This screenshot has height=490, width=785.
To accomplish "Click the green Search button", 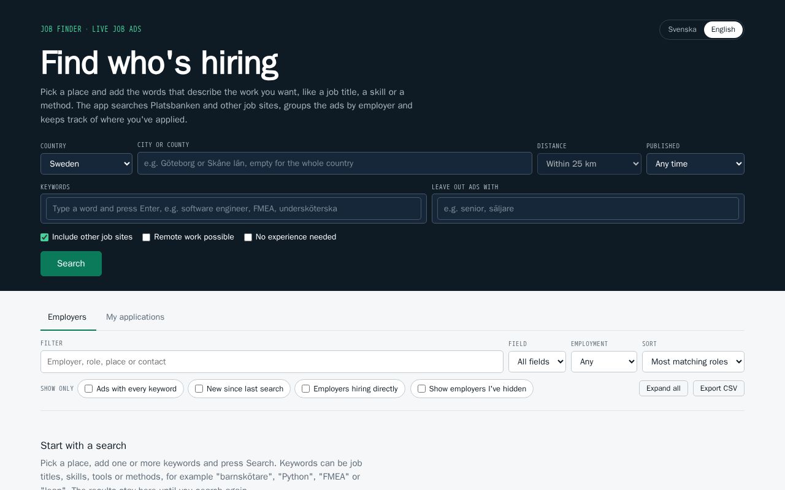I will click(71, 263).
